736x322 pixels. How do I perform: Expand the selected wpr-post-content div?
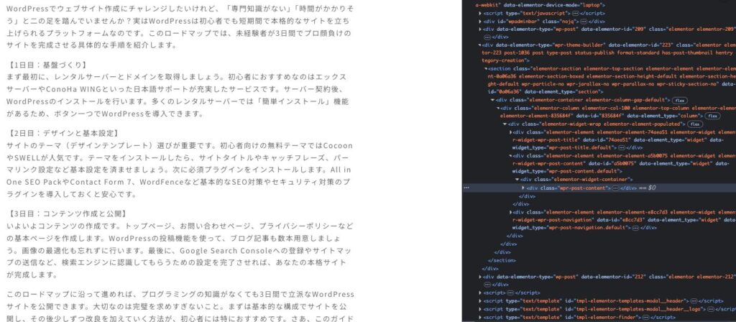tap(523, 188)
